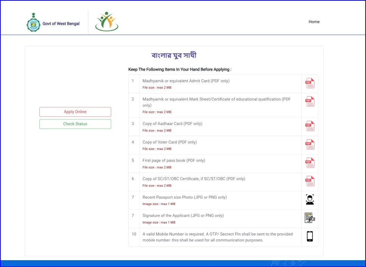The image size is (366, 267).
Task: Select the PDF icon beside SC/ST/OBC Certificate
Action: coord(310,181)
